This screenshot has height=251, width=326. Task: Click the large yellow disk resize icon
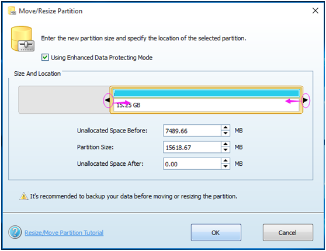tap(22, 39)
